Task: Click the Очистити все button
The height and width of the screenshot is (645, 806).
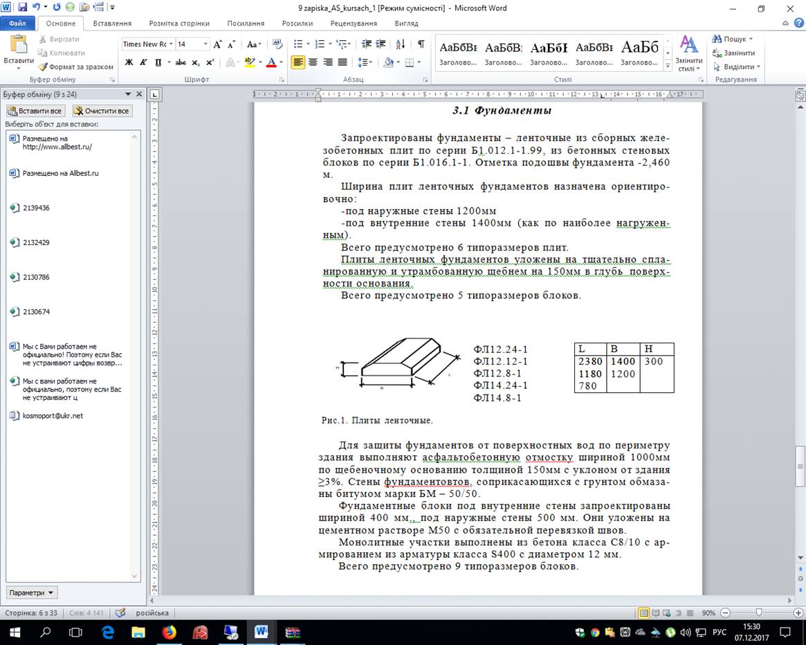Action: click(102, 111)
